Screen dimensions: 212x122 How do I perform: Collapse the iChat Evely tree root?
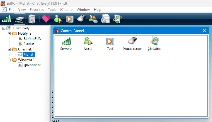point(4,28)
